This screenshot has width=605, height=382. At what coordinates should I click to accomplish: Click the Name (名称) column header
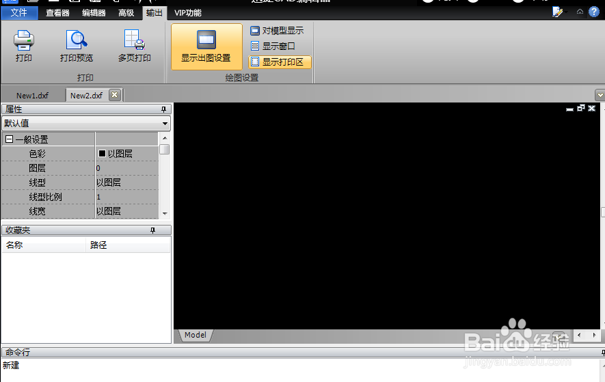tap(44, 245)
